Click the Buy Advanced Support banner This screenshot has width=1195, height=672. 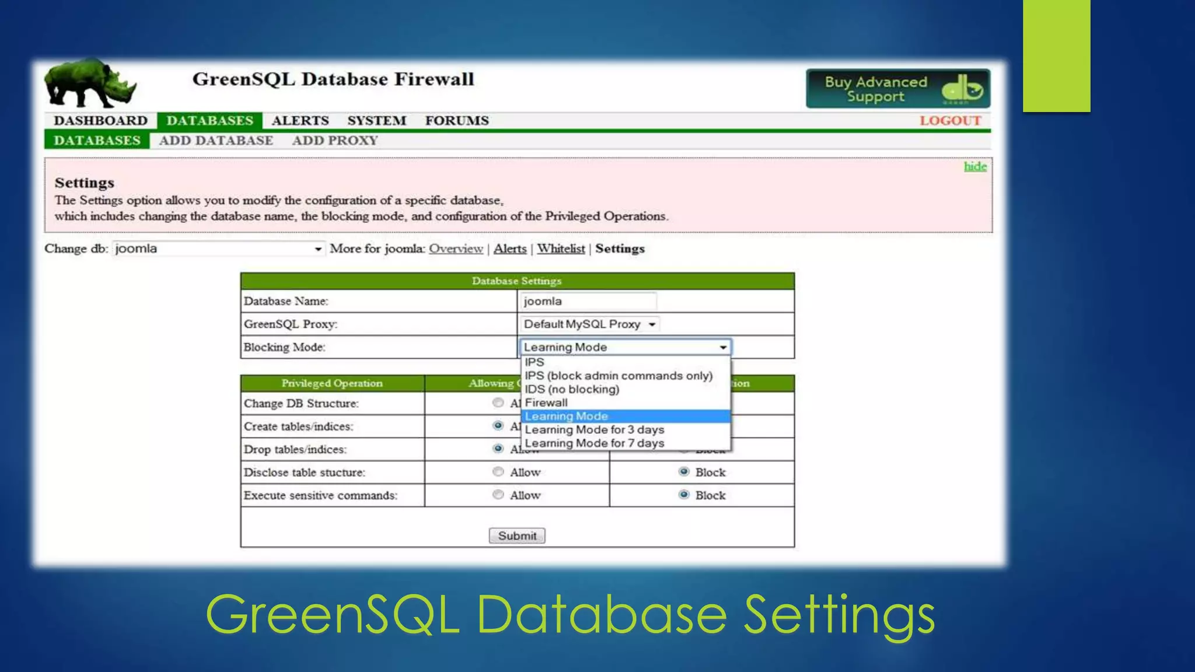898,89
